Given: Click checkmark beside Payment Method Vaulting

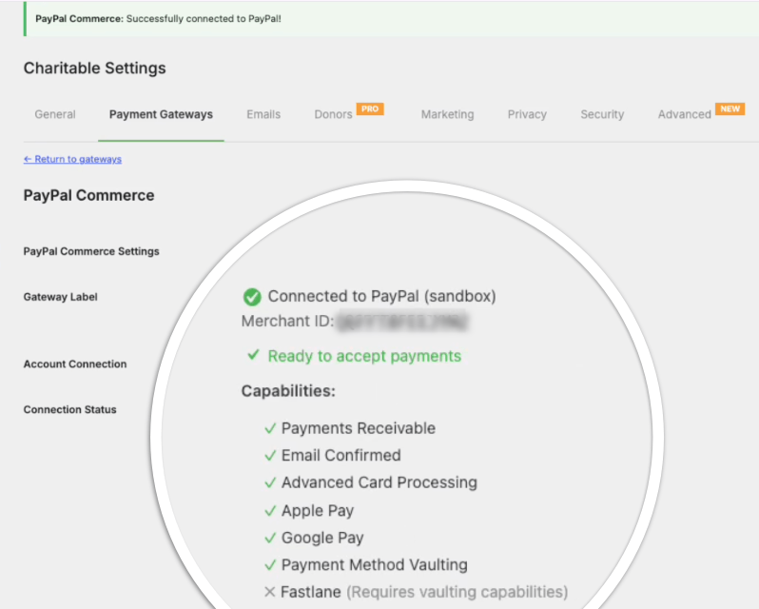Looking at the screenshot, I should click(270, 565).
